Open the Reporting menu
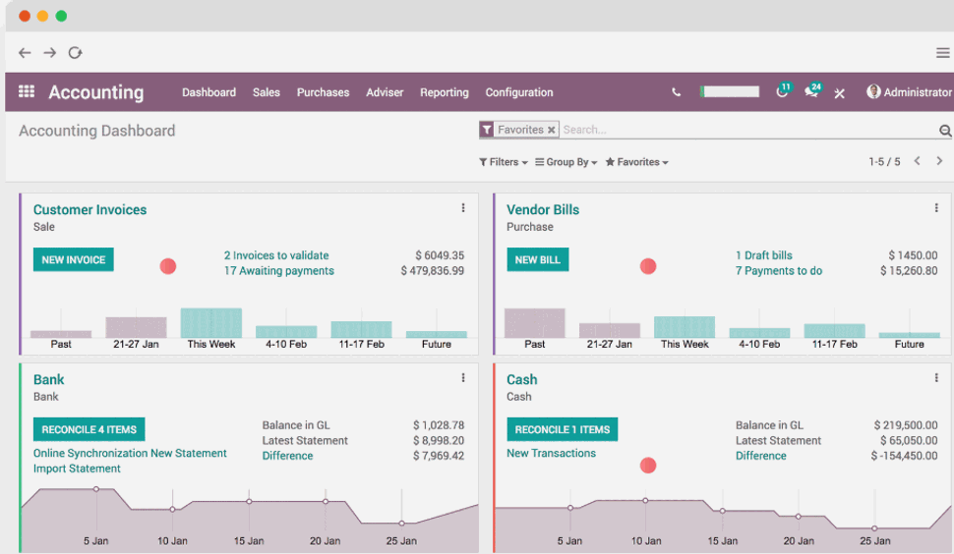The width and height of the screenshot is (954, 554). [x=445, y=92]
